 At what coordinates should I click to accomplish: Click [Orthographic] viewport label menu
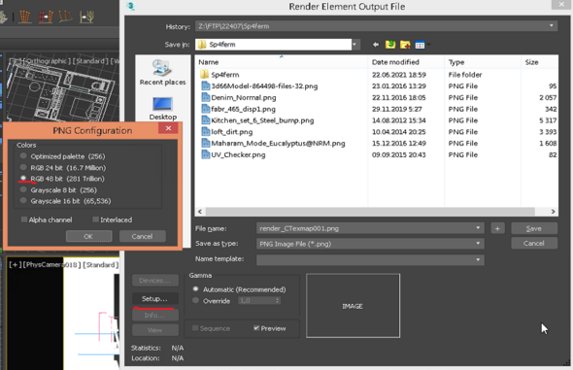pos(48,60)
